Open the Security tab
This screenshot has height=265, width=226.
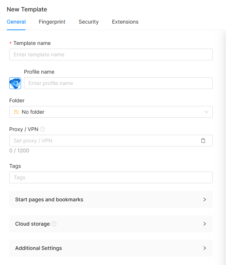click(x=88, y=22)
